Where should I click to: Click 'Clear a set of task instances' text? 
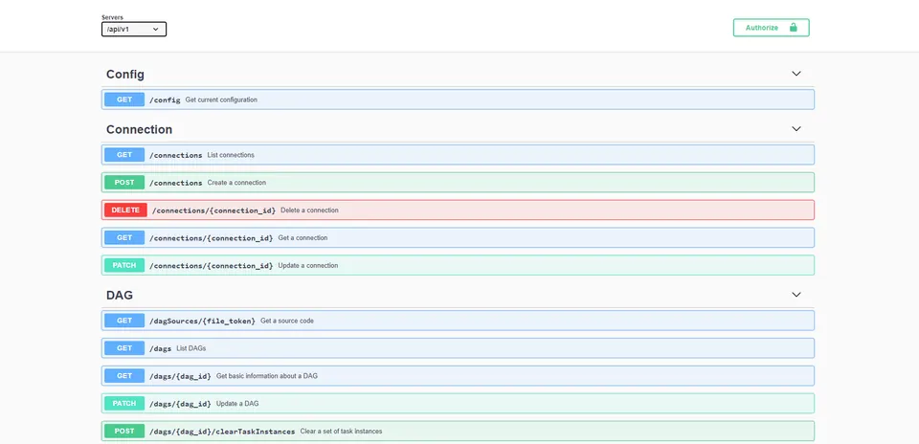(x=341, y=432)
